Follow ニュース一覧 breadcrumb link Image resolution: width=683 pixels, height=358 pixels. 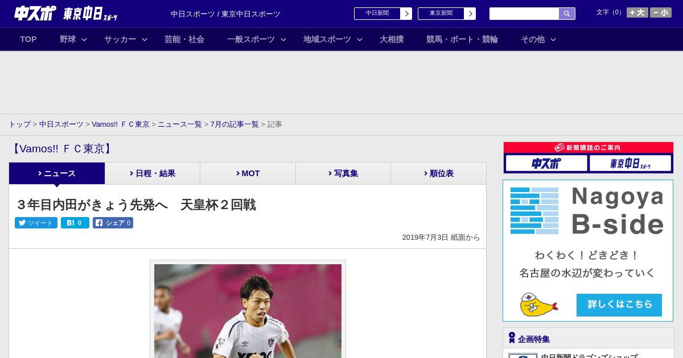point(180,124)
